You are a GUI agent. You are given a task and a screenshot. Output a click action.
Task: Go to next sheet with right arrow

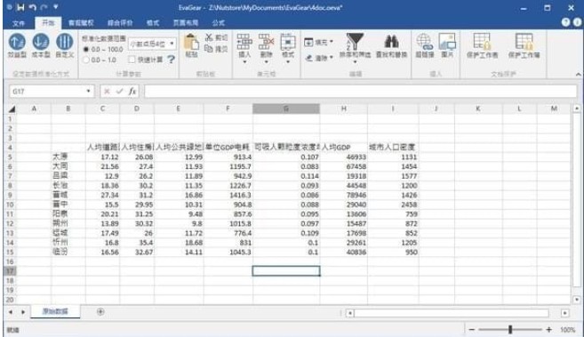pyautogui.click(x=23, y=312)
